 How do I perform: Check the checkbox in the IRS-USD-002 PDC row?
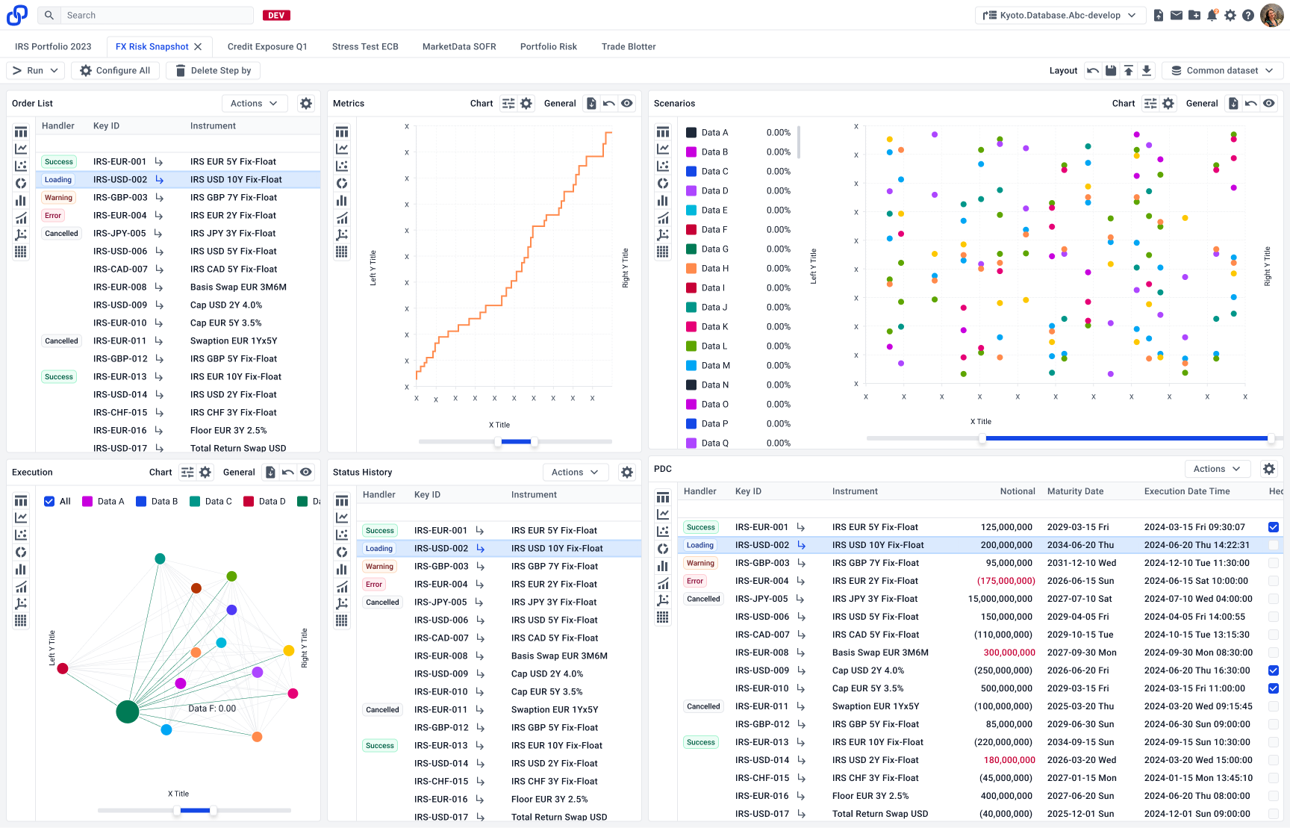click(x=1274, y=545)
